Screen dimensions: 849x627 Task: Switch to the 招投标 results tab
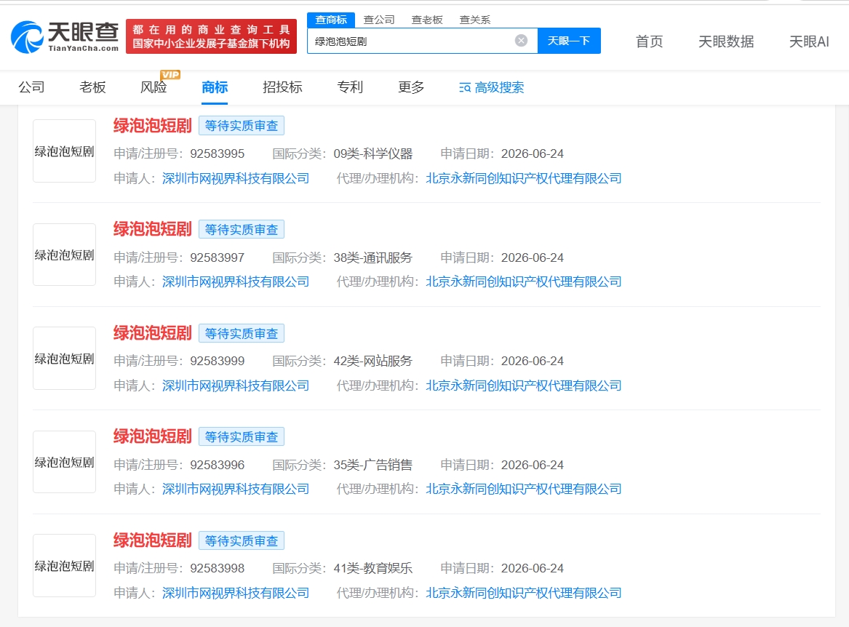point(283,87)
